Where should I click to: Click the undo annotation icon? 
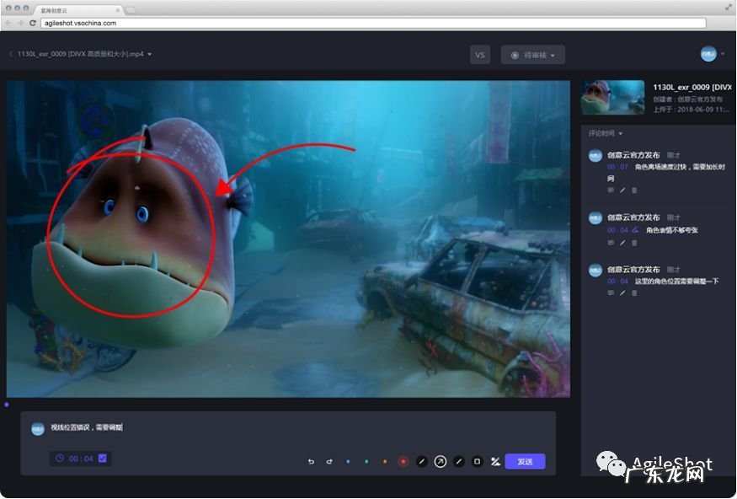tap(311, 462)
